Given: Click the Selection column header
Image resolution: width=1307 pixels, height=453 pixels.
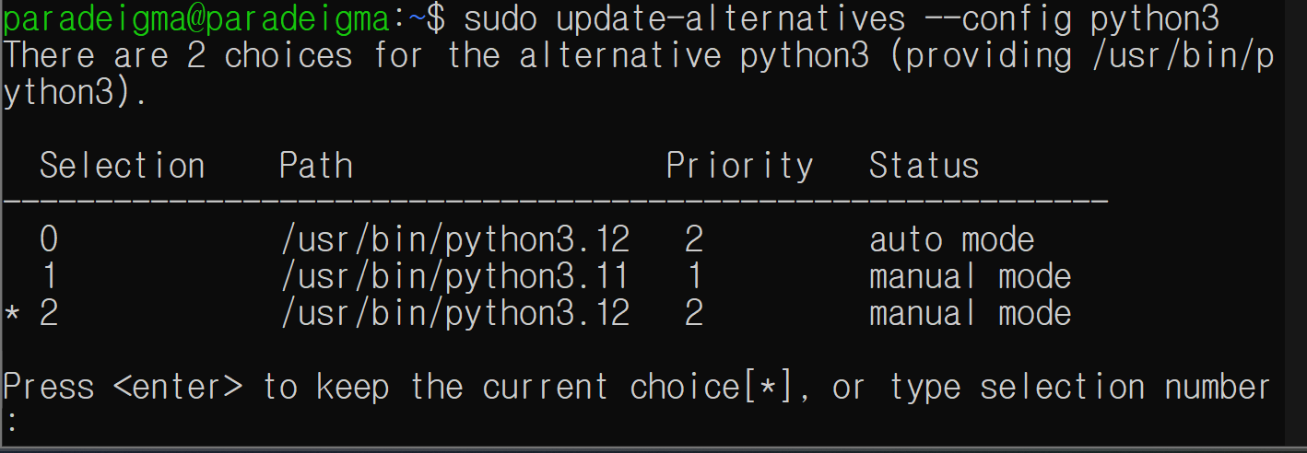Looking at the screenshot, I should pos(122,166).
